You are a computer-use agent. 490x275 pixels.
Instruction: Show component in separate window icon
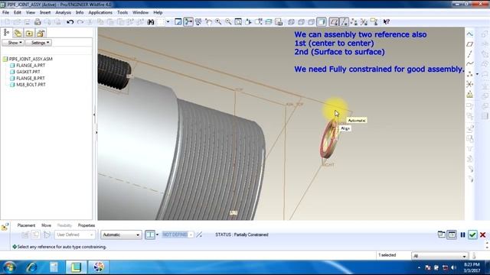click(442, 235)
